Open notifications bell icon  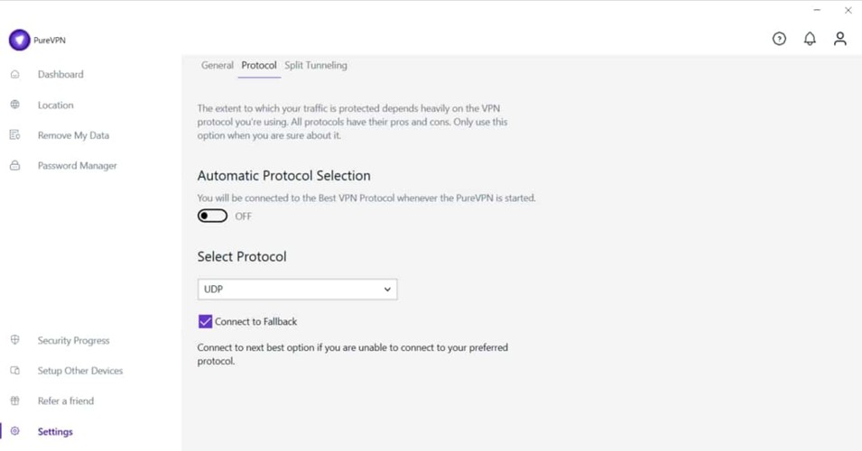810,39
